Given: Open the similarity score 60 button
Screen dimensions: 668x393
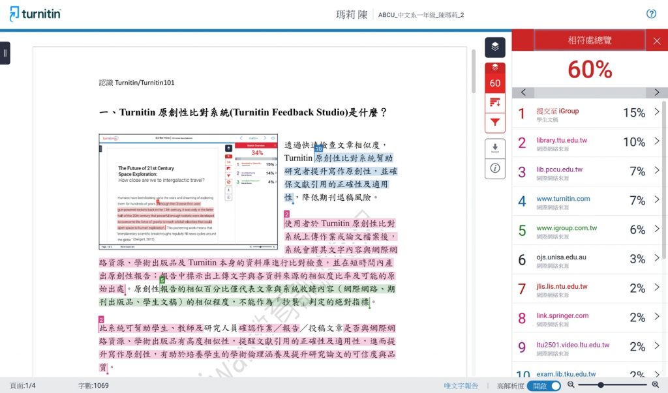Looking at the screenshot, I should point(495,83).
